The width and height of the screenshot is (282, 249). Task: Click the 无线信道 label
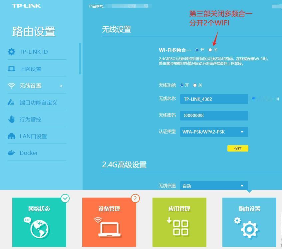pyautogui.click(x=167, y=186)
